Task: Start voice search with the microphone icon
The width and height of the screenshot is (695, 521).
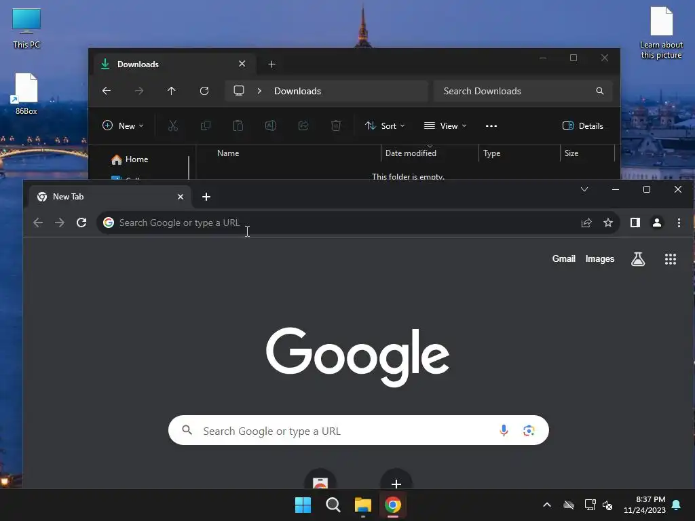Action: coord(504,430)
